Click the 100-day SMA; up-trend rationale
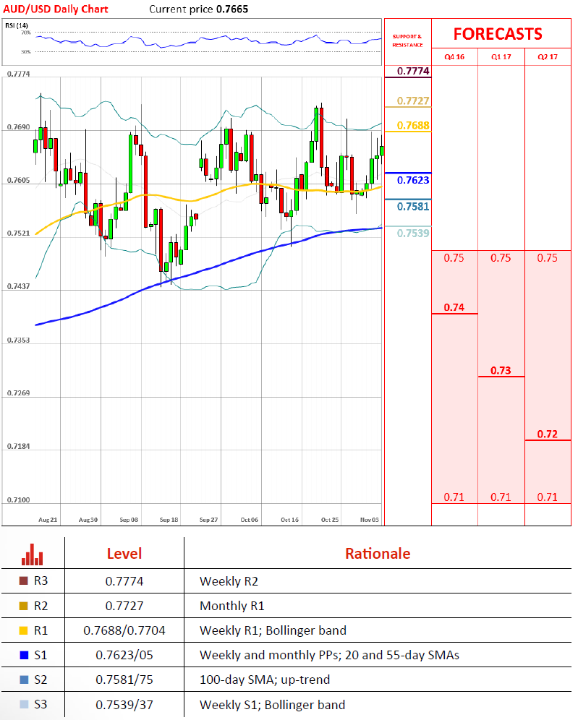The width and height of the screenshot is (578, 720). pos(265,680)
